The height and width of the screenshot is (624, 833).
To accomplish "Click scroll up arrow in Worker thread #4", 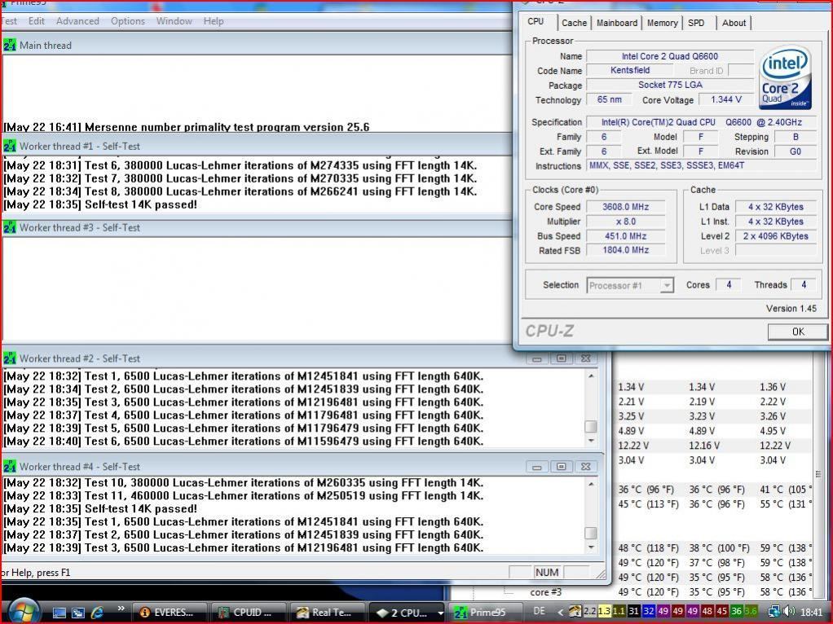I will click(x=591, y=484).
